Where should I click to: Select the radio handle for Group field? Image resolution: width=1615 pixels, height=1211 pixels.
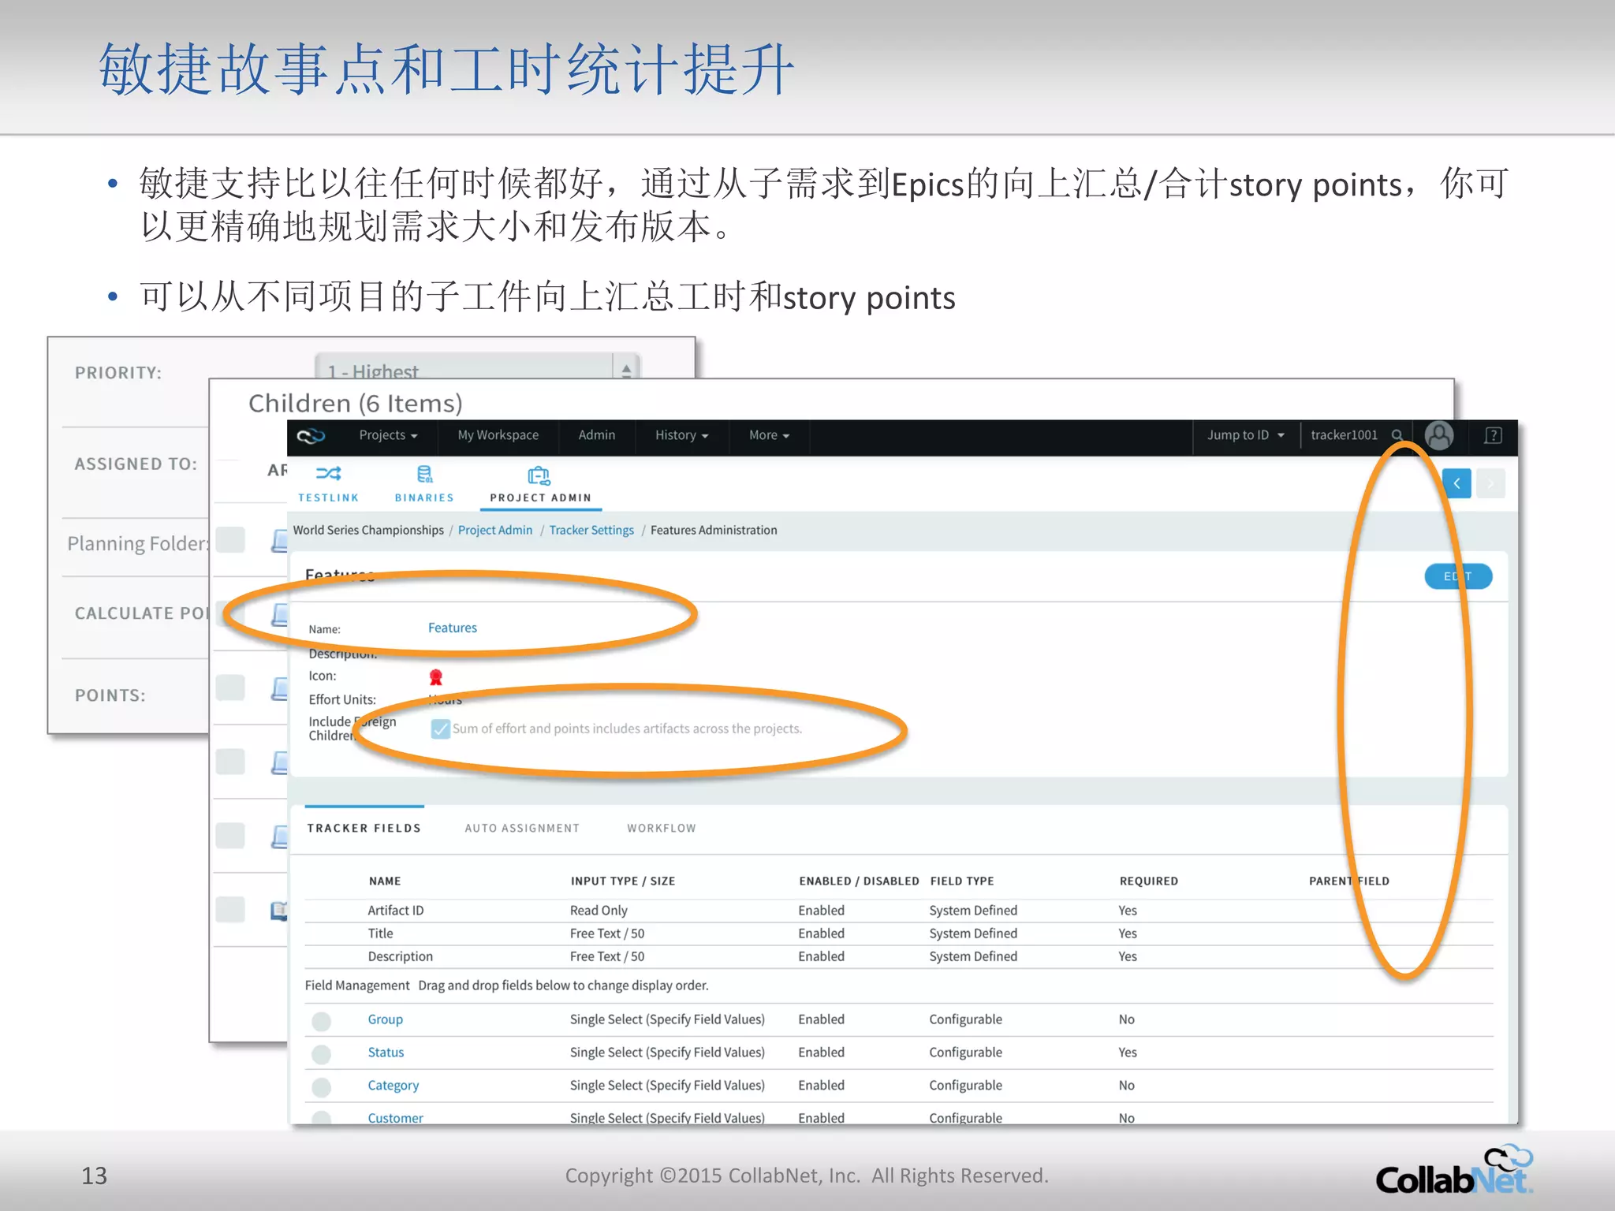point(321,1022)
